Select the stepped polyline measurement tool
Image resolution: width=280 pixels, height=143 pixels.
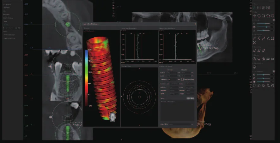263,38
